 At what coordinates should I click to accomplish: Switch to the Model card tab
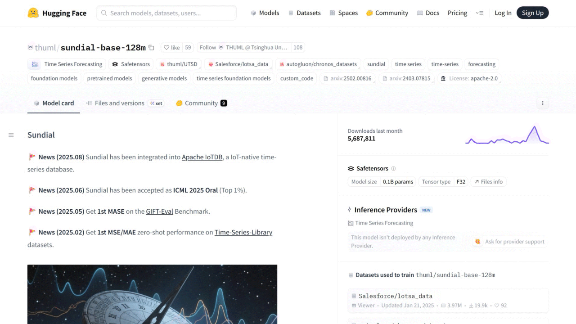54,103
